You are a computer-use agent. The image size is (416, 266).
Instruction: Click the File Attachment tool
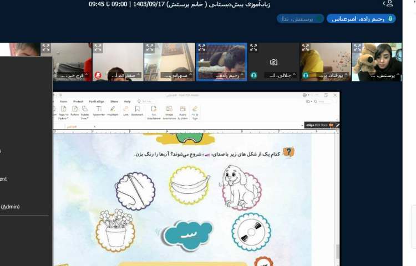154,112
